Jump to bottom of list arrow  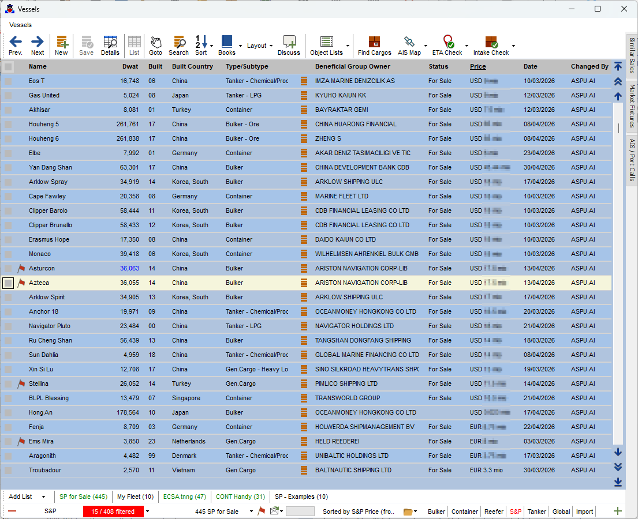pos(618,482)
